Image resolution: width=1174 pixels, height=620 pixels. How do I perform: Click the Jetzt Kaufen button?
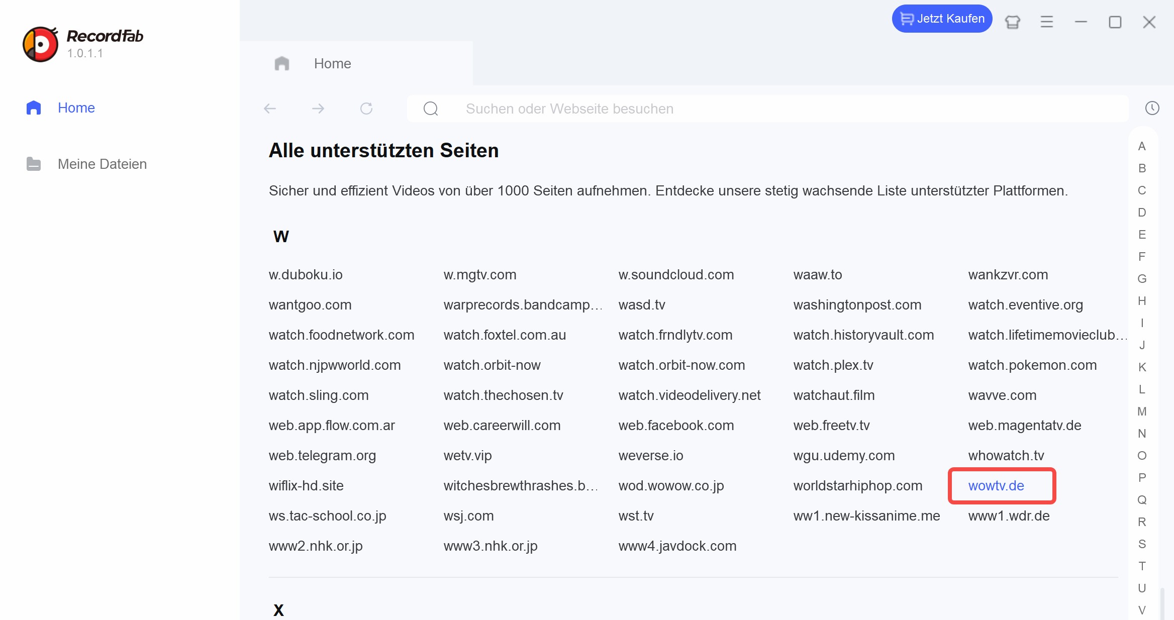pyautogui.click(x=942, y=19)
